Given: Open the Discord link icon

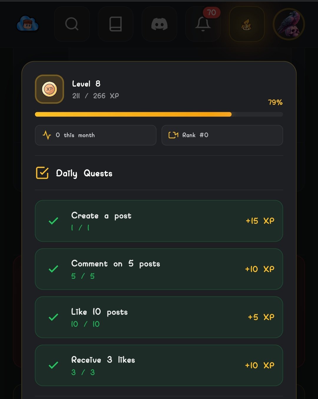Looking at the screenshot, I should [159, 24].
